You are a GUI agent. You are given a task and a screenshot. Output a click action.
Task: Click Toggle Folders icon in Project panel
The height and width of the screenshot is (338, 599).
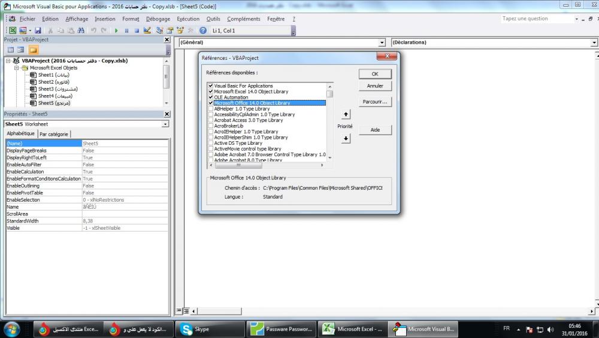33,50
